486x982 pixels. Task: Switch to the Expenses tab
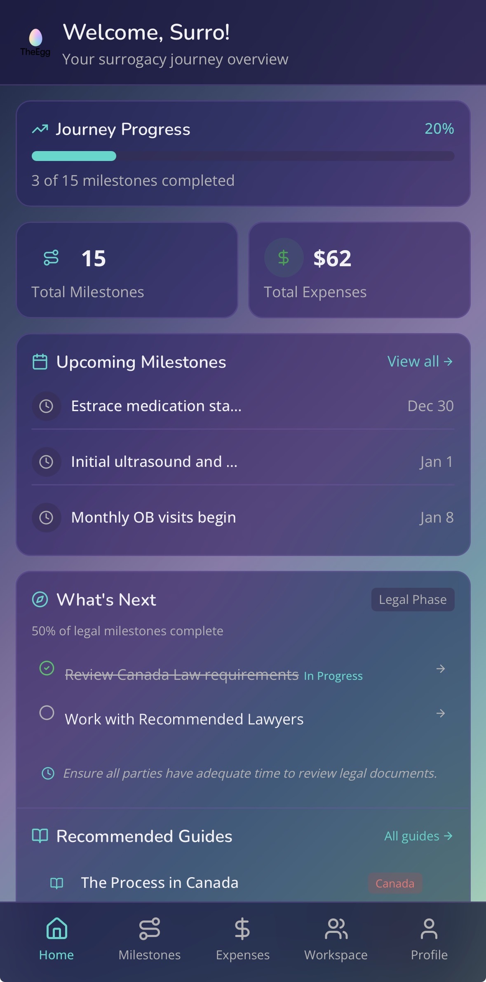242,937
